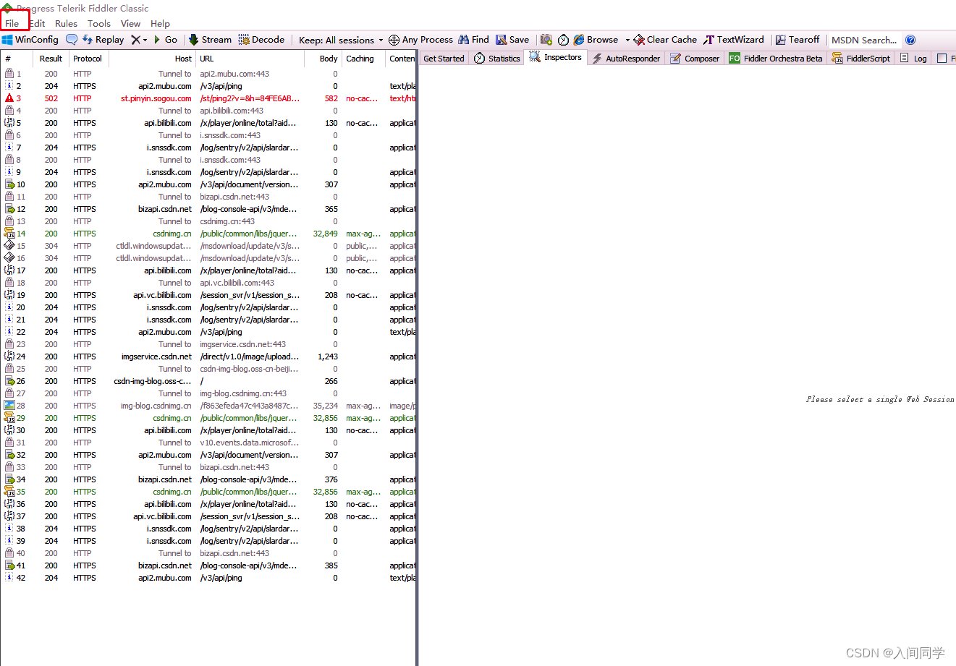
Task: Open the TextWizard tool
Action: pos(734,40)
